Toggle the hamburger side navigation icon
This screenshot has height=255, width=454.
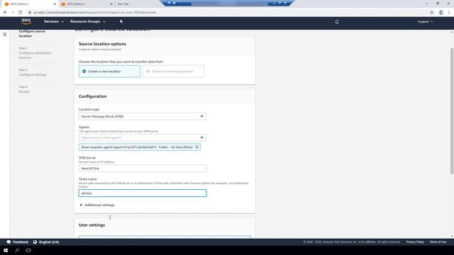point(5,35)
